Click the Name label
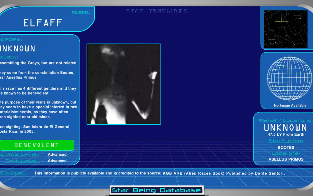The image size is (313, 196). pos(81,12)
